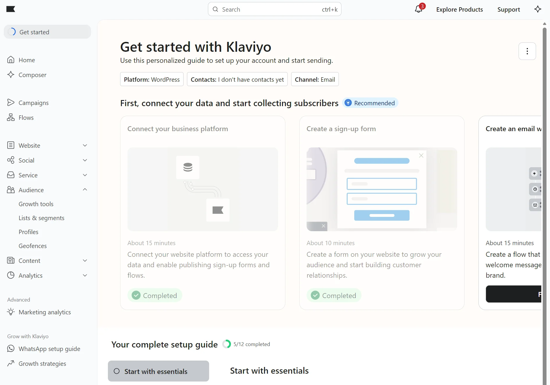
Task: Click the Service inbox icon
Action: click(x=11, y=175)
